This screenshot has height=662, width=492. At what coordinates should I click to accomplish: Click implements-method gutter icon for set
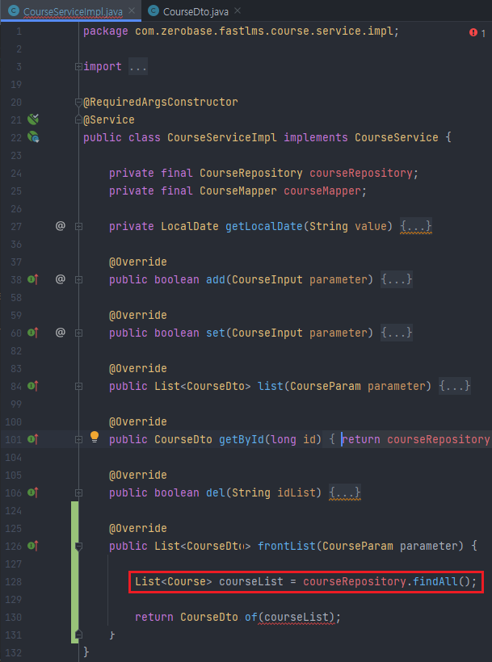[x=33, y=333]
